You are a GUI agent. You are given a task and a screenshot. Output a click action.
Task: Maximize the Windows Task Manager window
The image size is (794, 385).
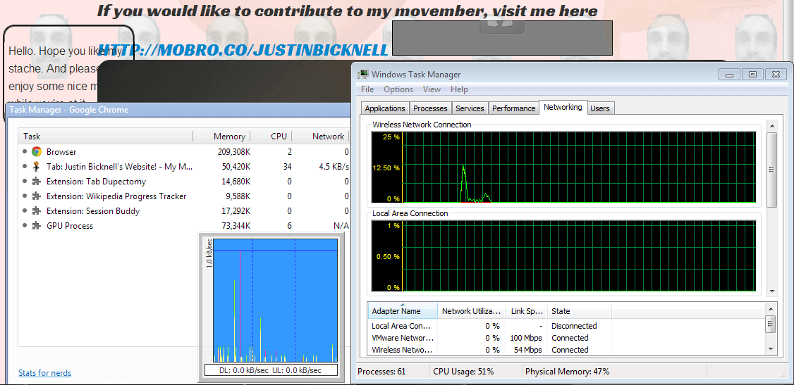tap(753, 75)
